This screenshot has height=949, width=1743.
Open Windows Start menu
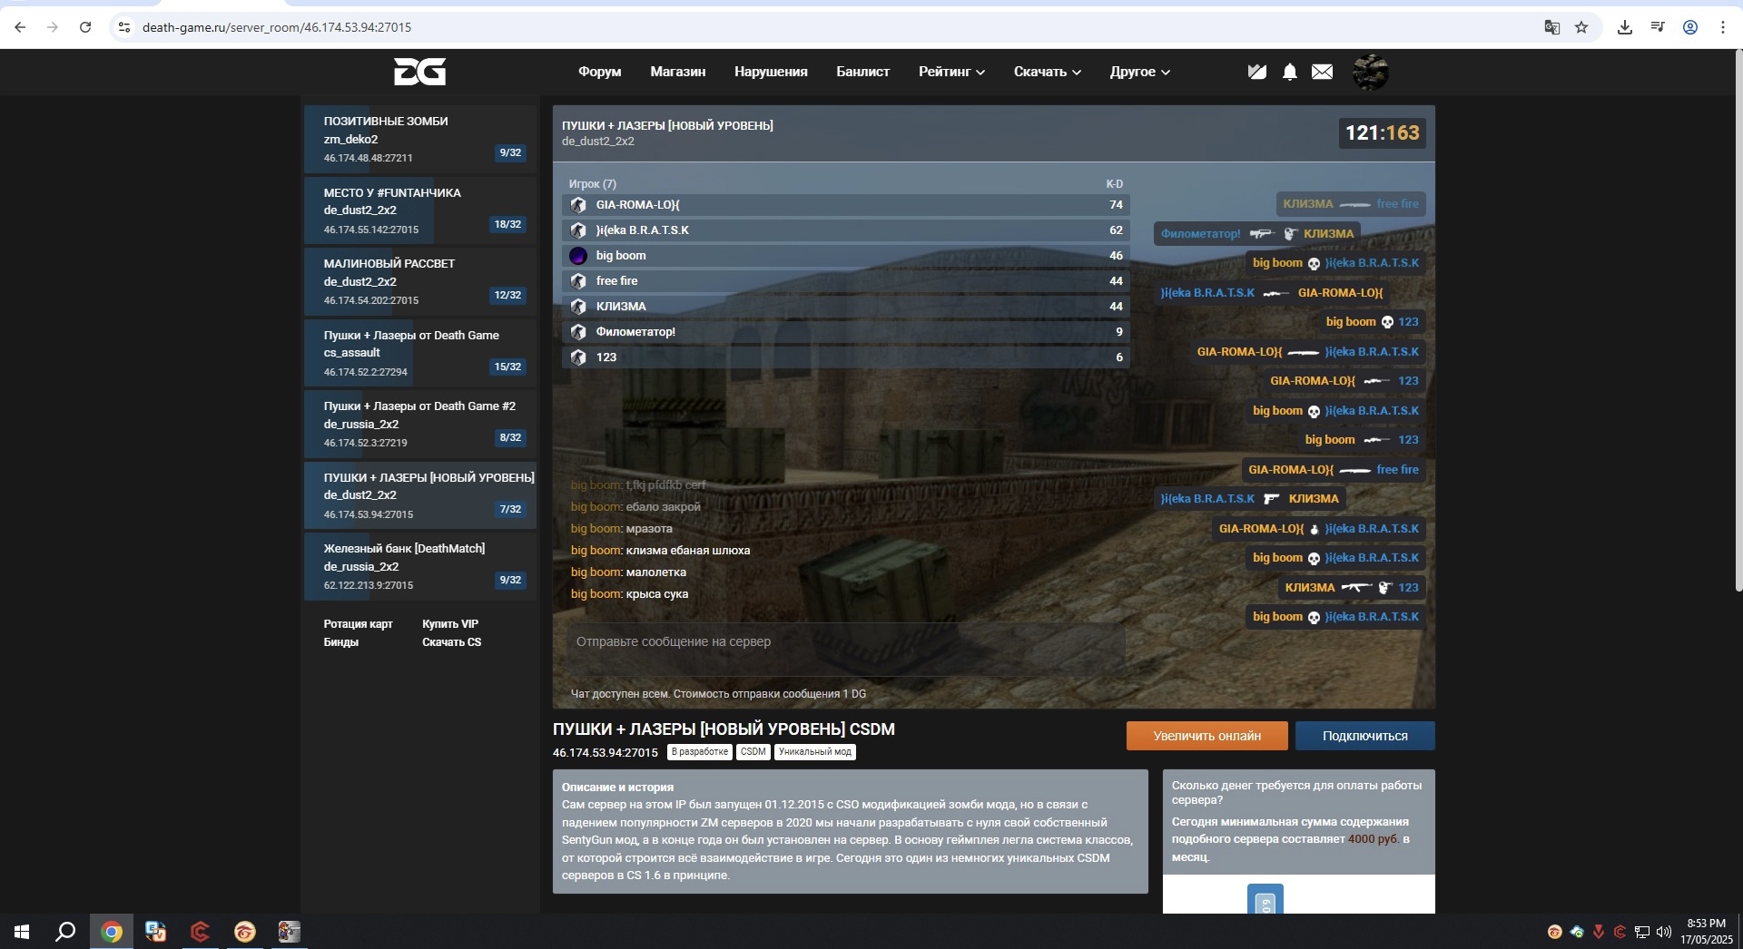[x=22, y=932]
